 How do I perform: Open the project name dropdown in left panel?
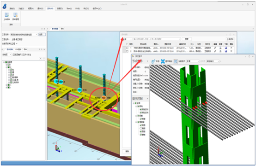pos(36,35)
